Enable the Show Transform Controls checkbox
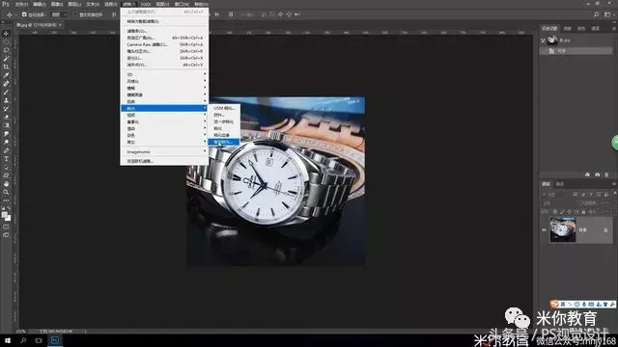This screenshot has width=618, height=347. [75, 14]
